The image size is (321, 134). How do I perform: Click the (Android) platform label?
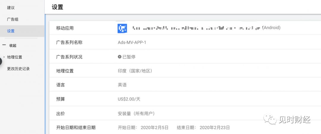(x=271, y=28)
